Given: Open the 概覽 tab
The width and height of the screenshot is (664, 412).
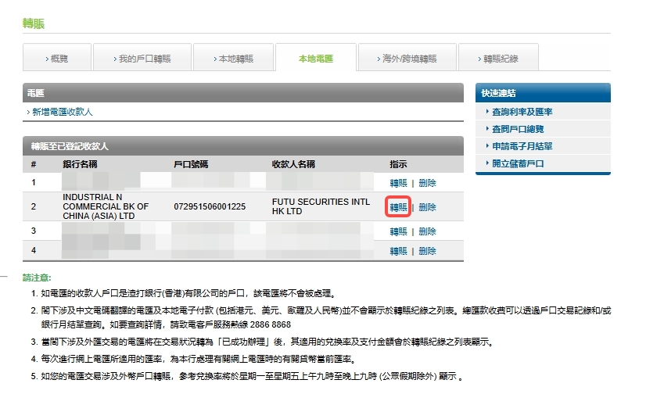Looking at the screenshot, I should tap(57, 59).
